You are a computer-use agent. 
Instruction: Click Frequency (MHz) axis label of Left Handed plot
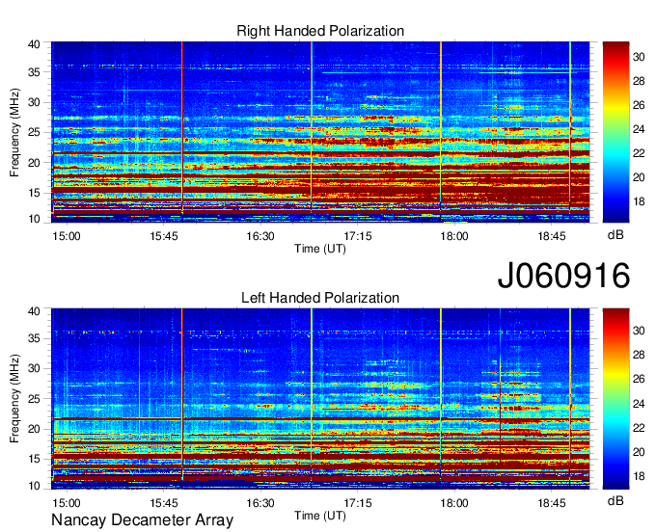[x=14, y=398]
